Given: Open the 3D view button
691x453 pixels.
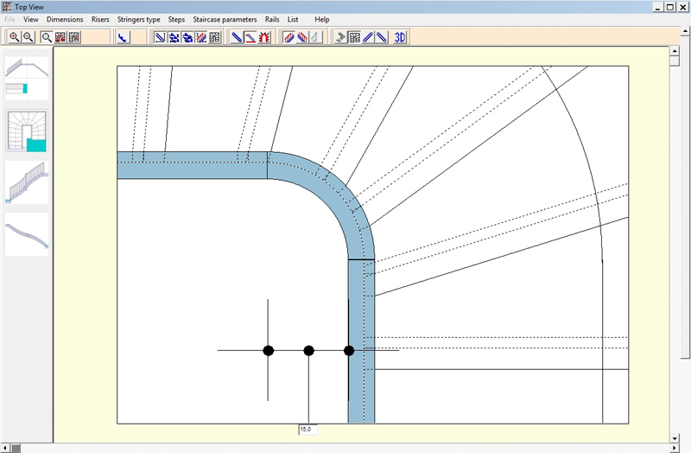Looking at the screenshot, I should click(x=400, y=37).
